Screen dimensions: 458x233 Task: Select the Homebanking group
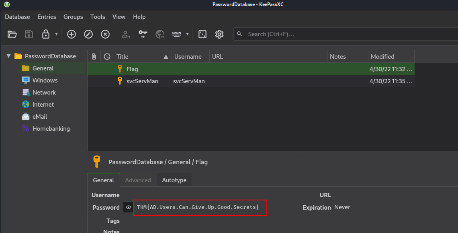pos(51,129)
